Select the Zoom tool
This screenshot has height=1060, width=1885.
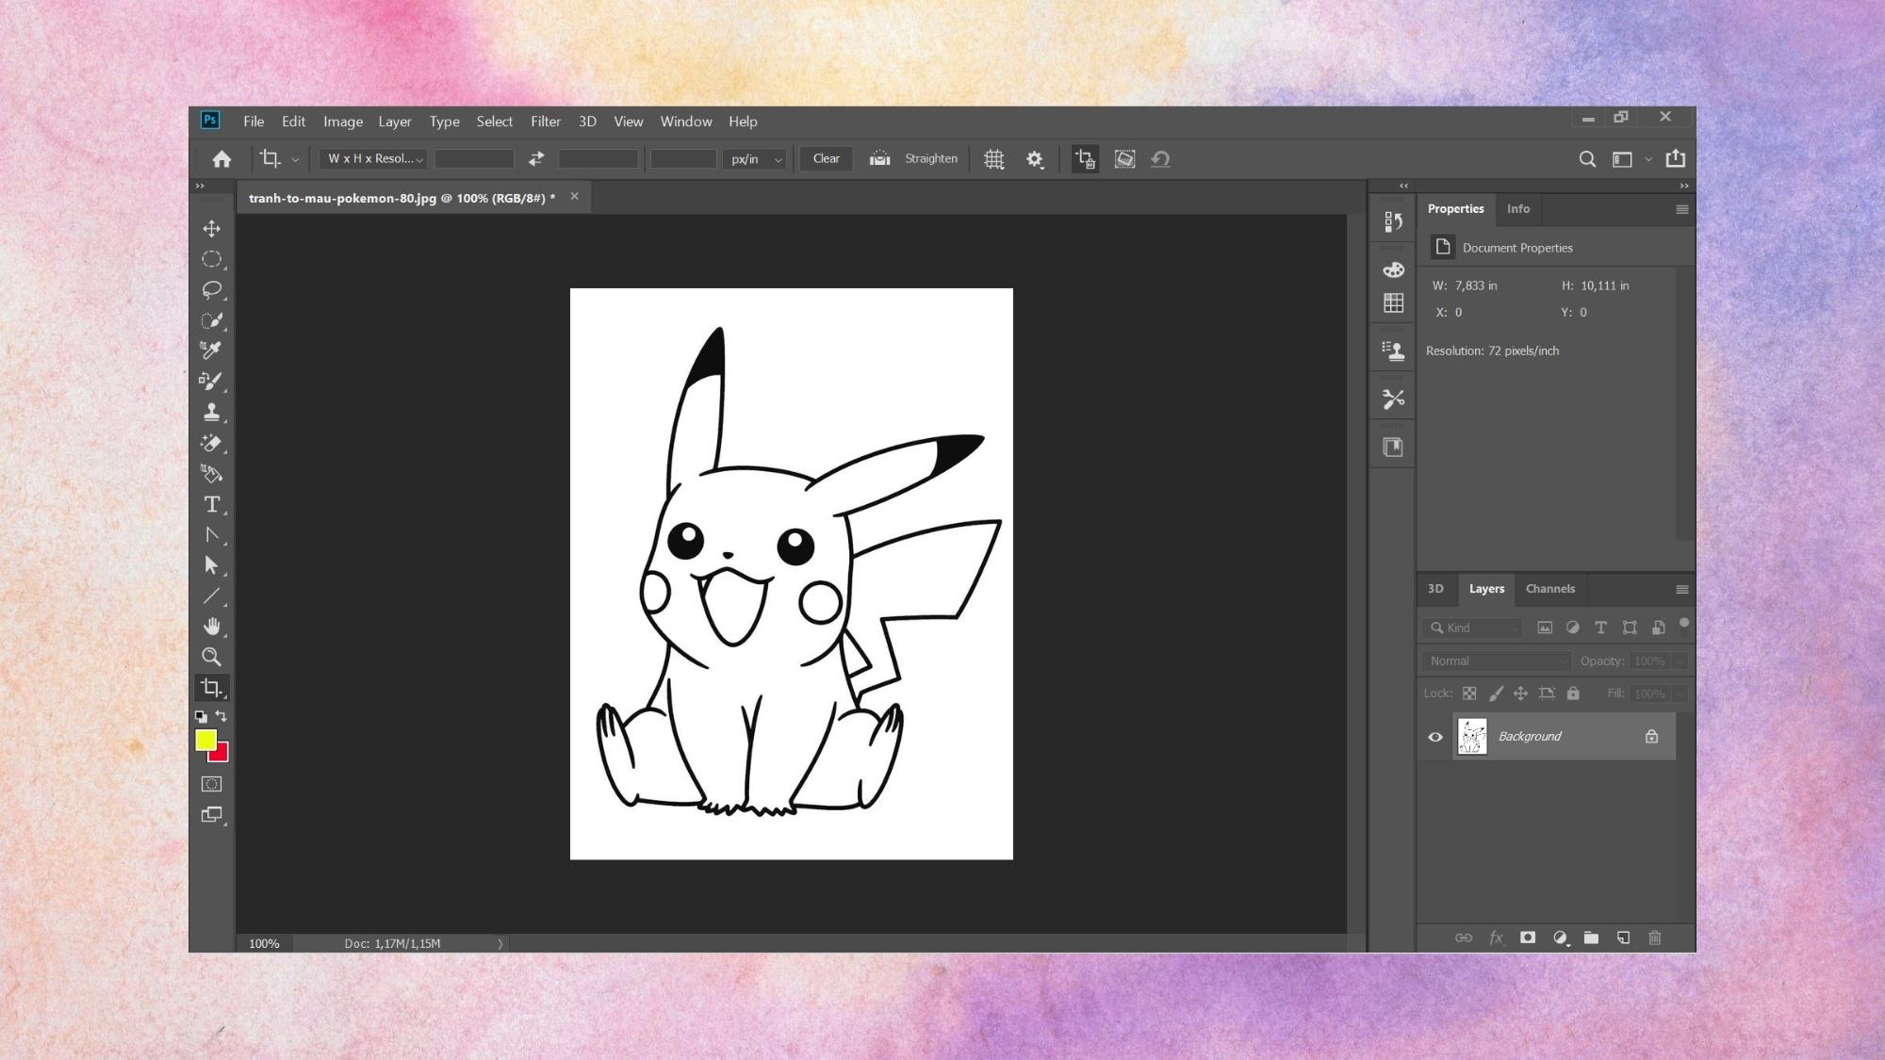coord(211,657)
